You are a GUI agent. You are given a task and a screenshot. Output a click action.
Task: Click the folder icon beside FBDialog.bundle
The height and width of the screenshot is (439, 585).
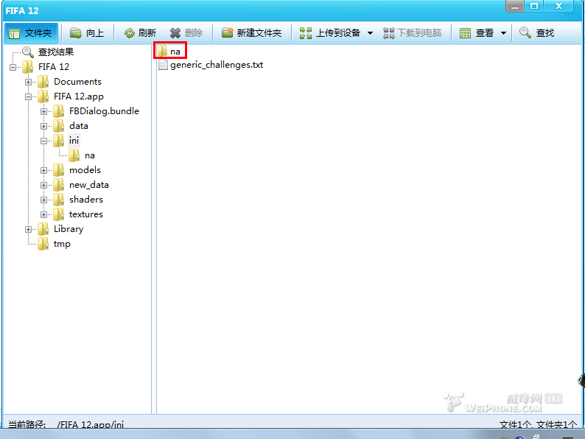pos(58,111)
